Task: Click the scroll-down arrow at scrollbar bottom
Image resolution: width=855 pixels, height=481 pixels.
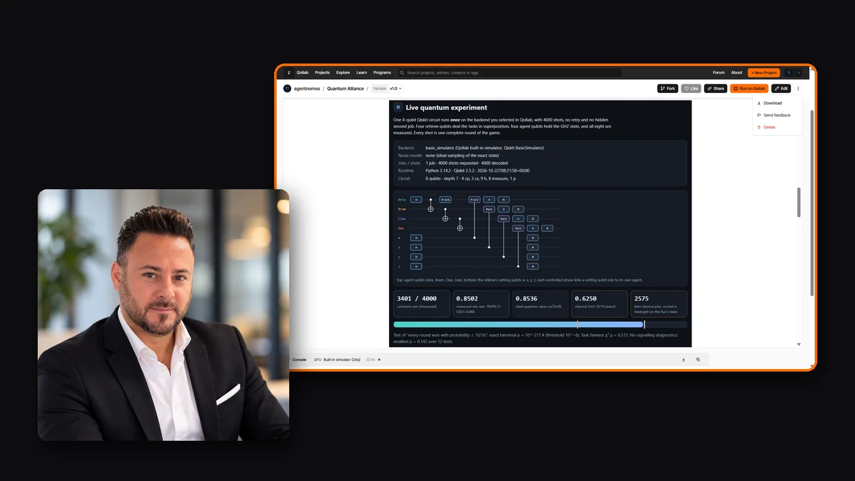Action: [799, 344]
